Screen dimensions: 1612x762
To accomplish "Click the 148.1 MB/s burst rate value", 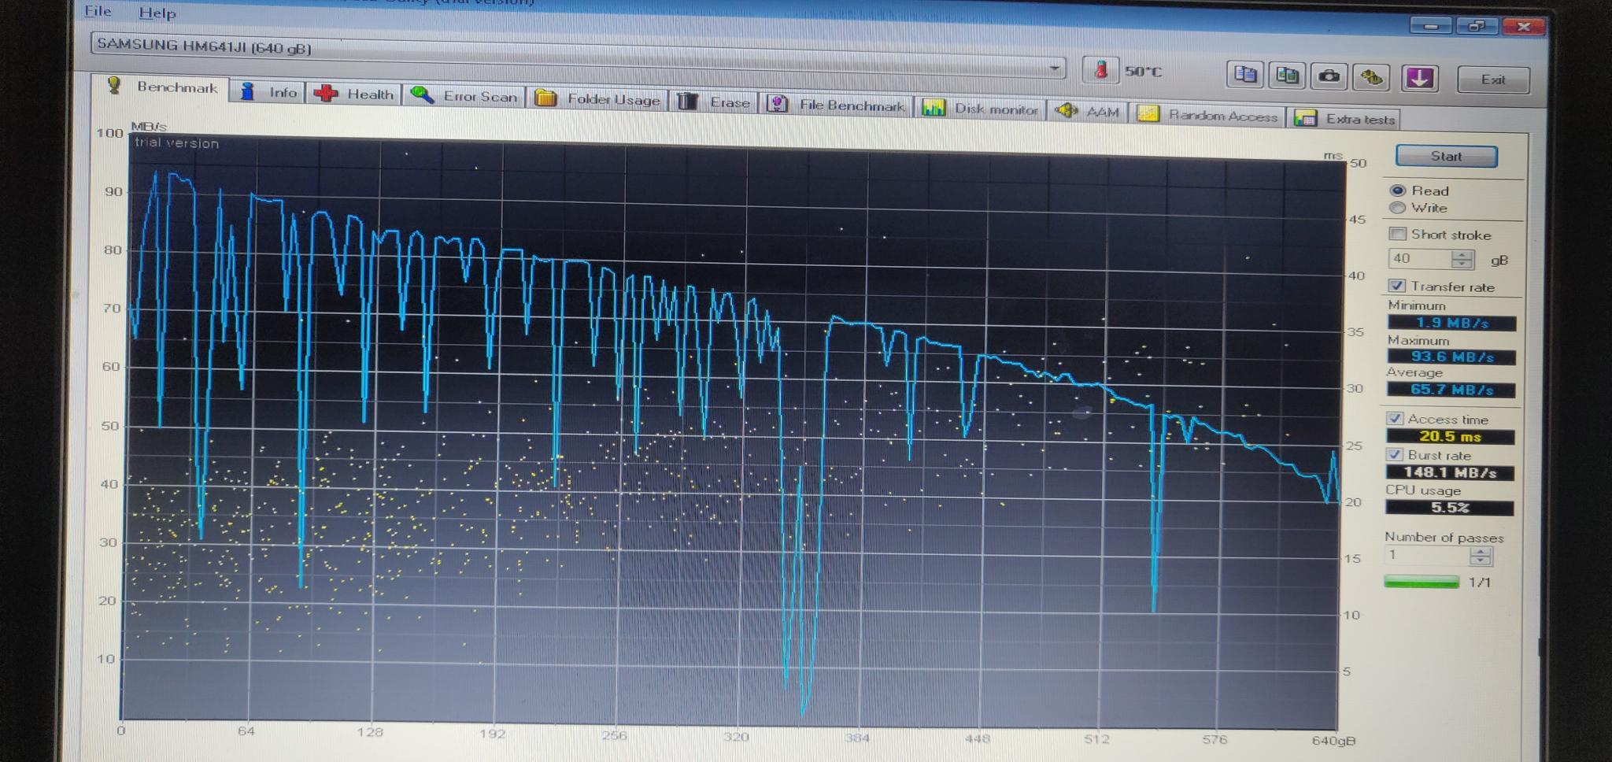I will (1450, 472).
